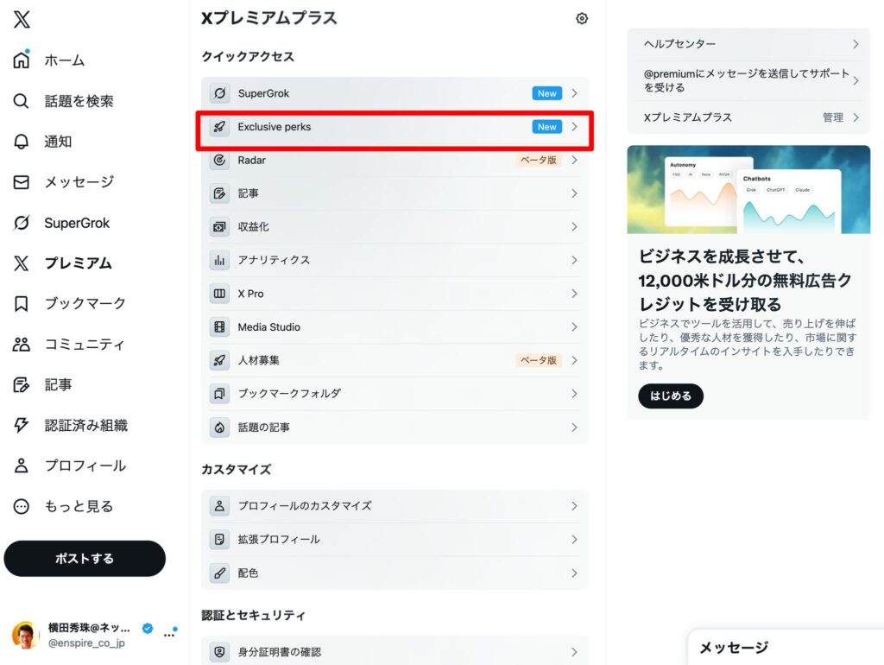884x665 pixels.
Task: Click the @enspire_co_jp handle
Action: point(86,643)
